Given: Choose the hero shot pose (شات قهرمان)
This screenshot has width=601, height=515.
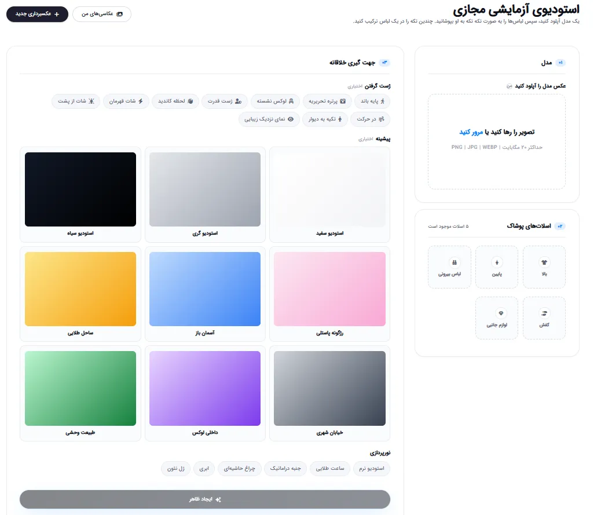Looking at the screenshot, I should 126,101.
